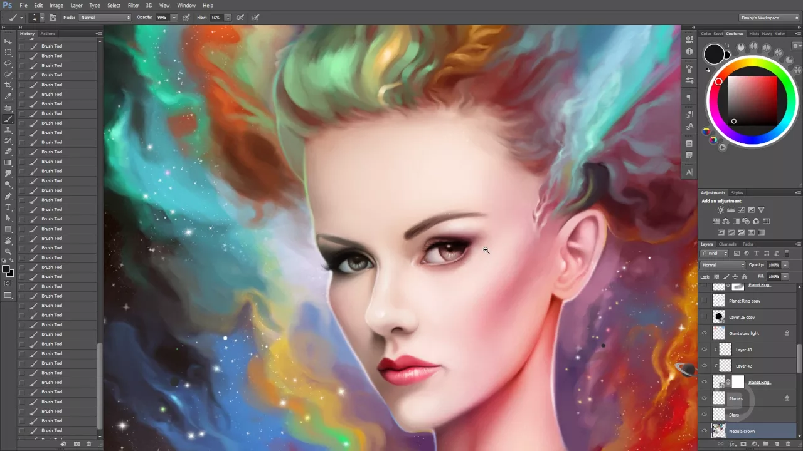The height and width of the screenshot is (451, 803).
Task: Click the Planet Ring layer mask thumbnail
Action: [x=737, y=381]
